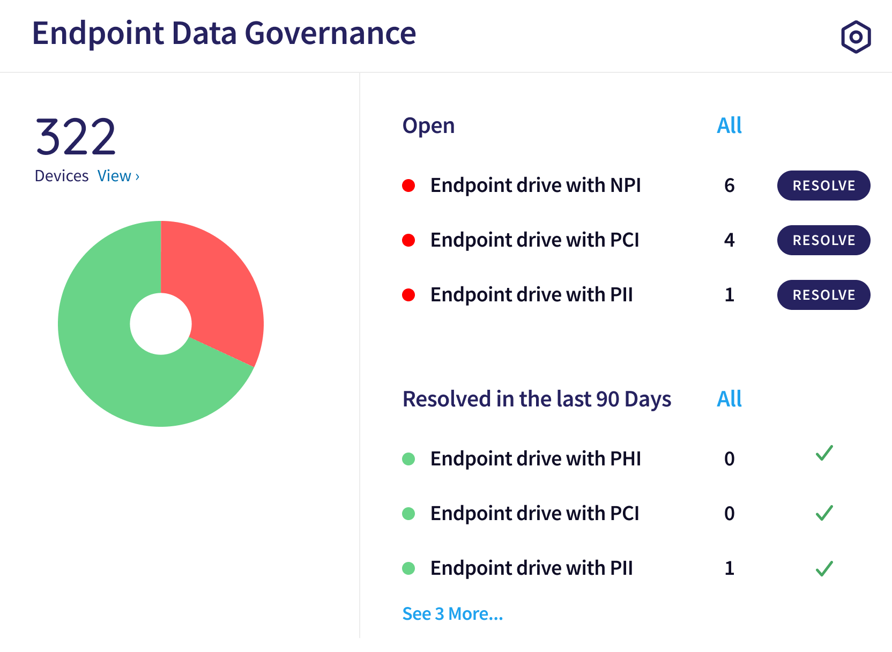
Task: Open All link for Resolved in last 90 Days
Action: tap(729, 399)
